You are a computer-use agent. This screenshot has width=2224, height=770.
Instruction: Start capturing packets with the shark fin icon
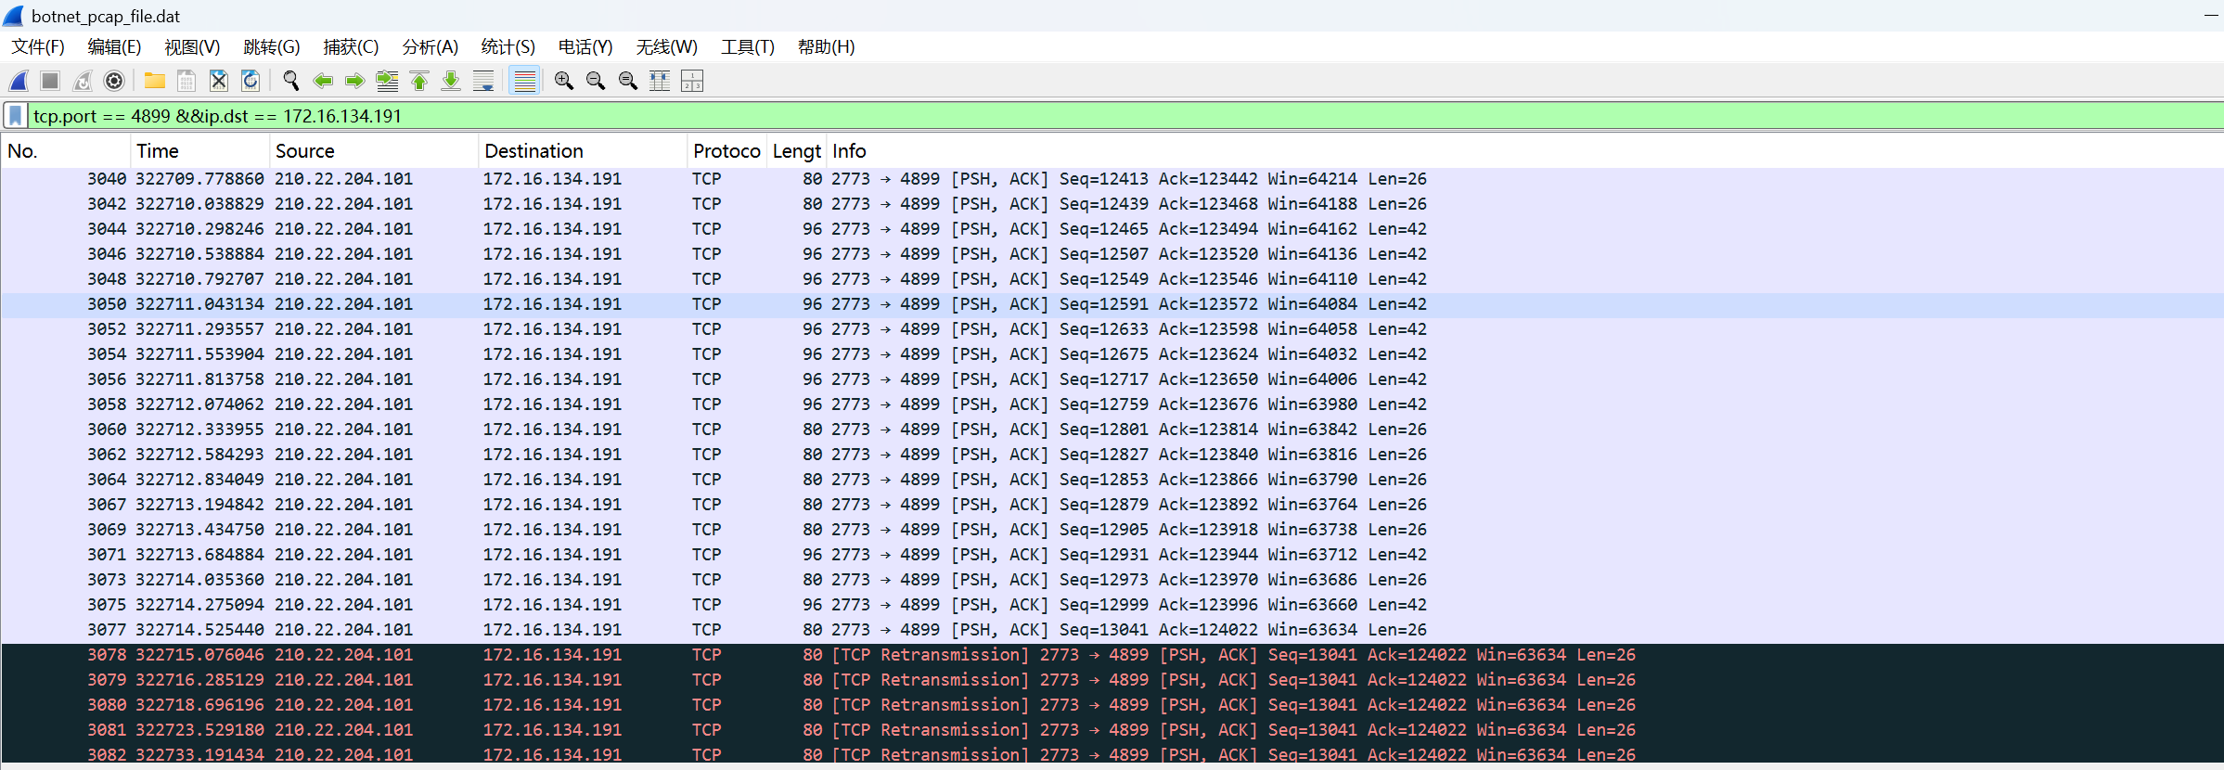coord(19,81)
